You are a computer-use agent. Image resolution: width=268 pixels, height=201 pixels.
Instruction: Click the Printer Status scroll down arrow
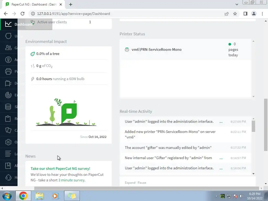coord(253,97)
